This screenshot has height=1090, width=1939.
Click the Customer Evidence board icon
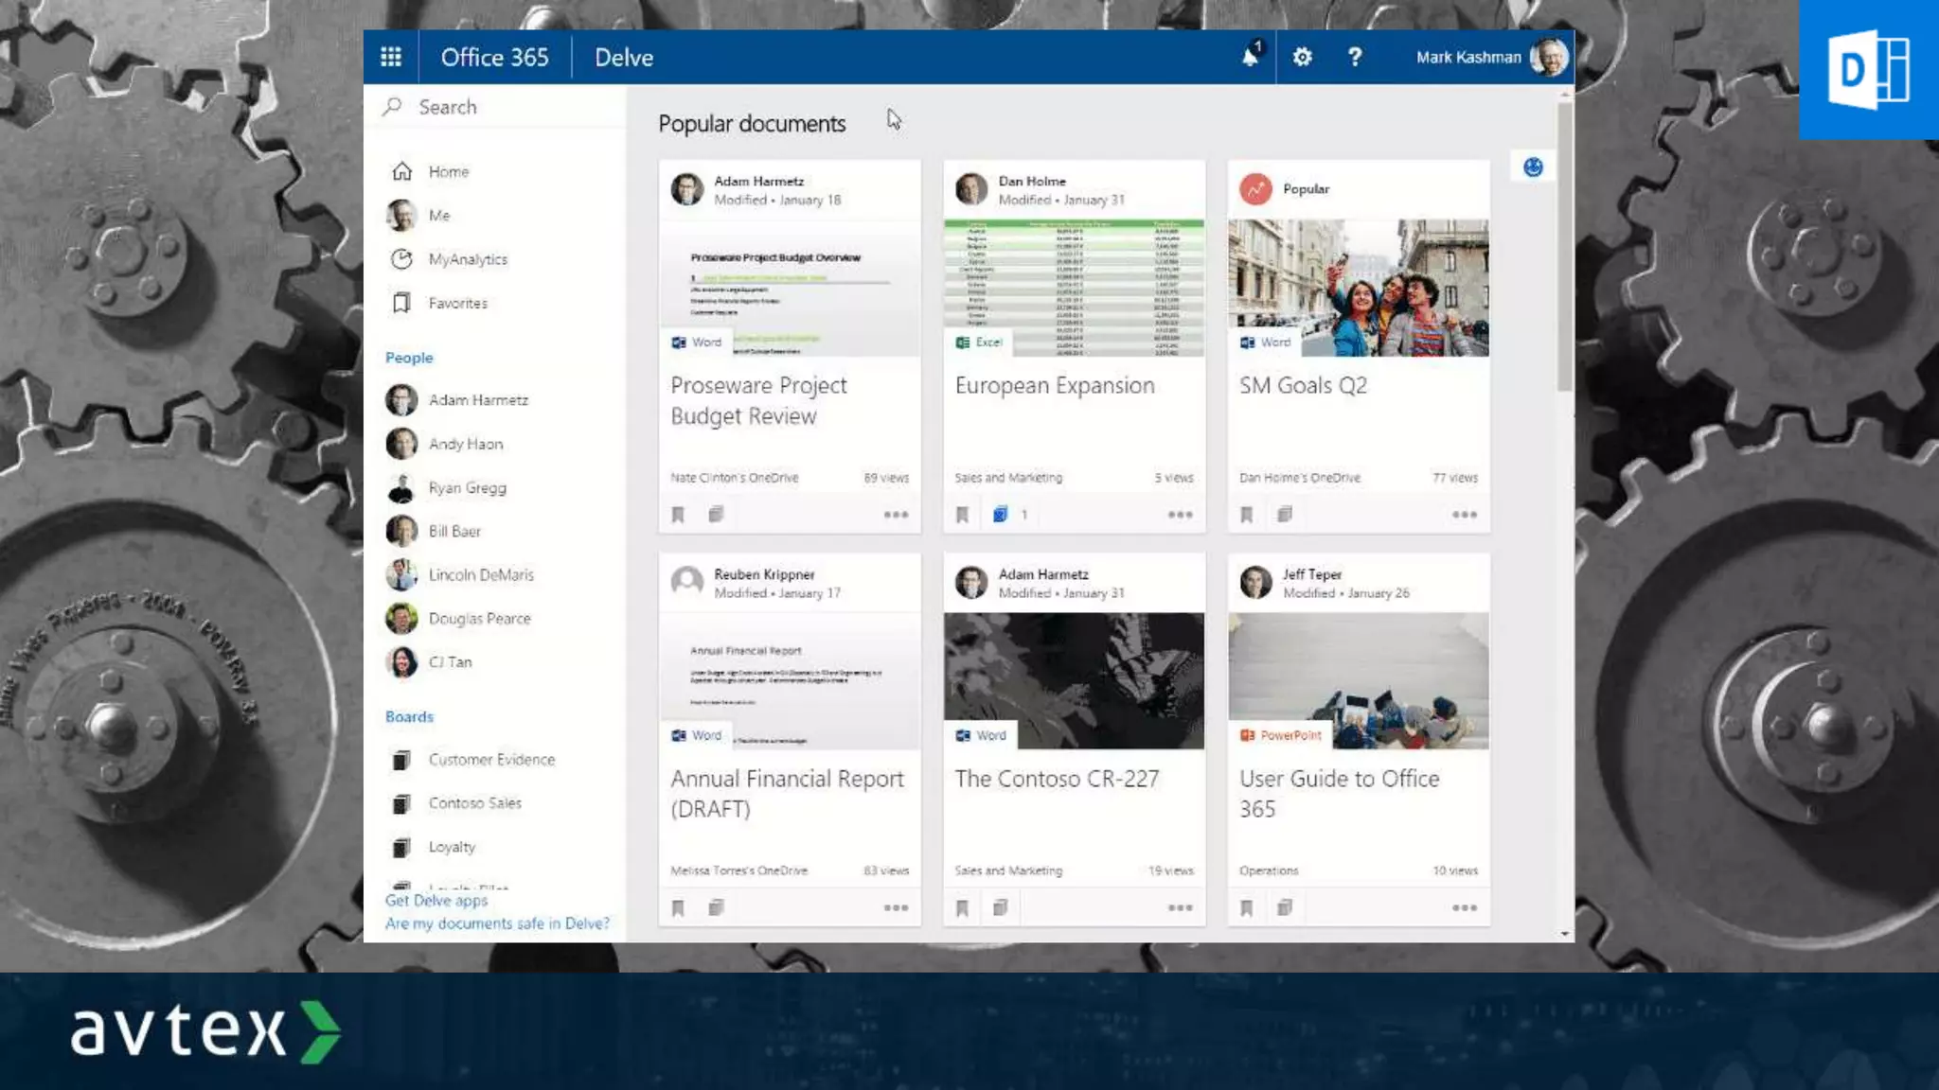click(x=401, y=760)
